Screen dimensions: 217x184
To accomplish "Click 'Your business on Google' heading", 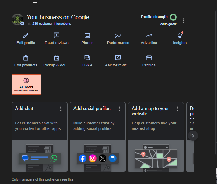I will tap(58, 17).
